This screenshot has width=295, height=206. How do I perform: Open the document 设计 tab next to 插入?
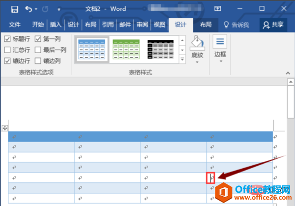[x=73, y=25]
